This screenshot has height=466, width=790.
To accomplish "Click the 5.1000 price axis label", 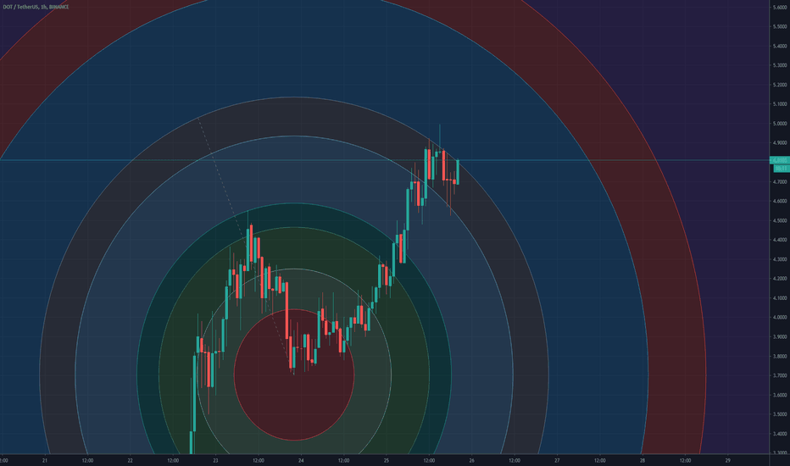I will pyautogui.click(x=780, y=104).
